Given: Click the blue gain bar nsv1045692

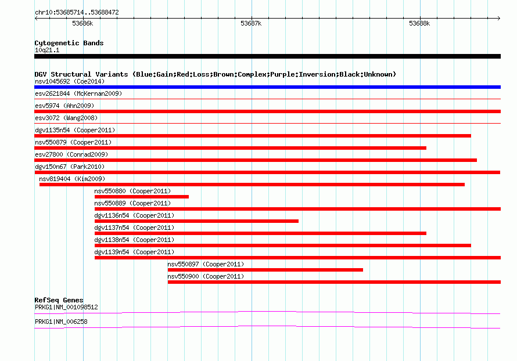Looking at the screenshot, I should pos(267,87).
